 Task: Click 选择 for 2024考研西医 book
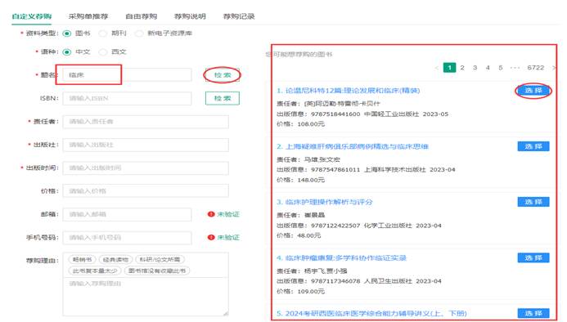click(x=533, y=313)
